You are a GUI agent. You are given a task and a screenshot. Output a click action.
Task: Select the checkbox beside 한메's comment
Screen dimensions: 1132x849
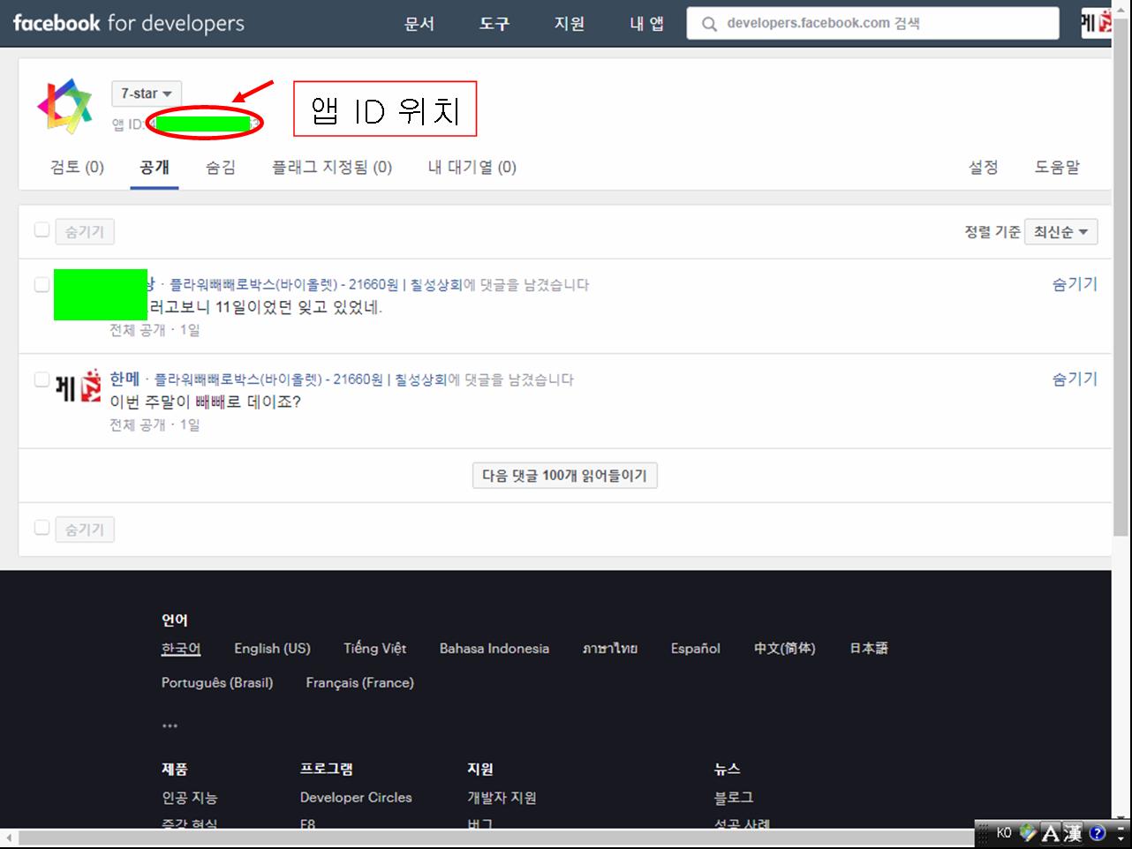coord(42,379)
